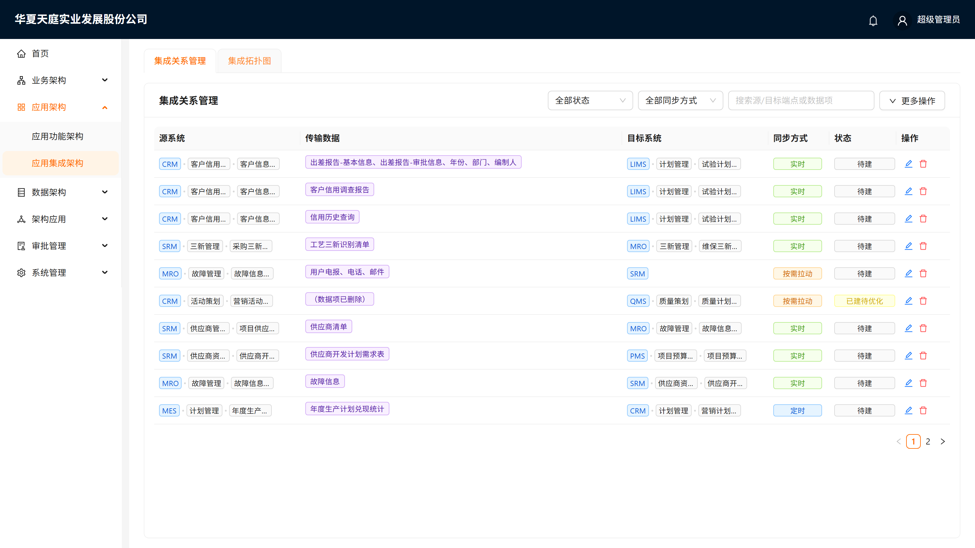Edit the 出差报告 row

pyautogui.click(x=908, y=164)
